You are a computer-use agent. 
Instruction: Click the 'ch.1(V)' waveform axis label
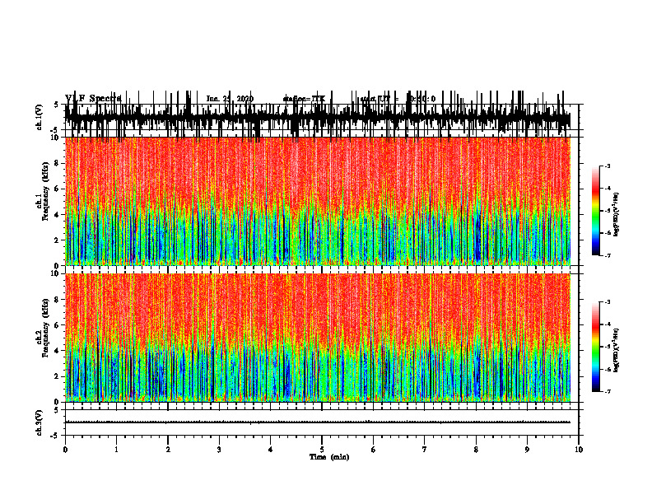(39, 117)
